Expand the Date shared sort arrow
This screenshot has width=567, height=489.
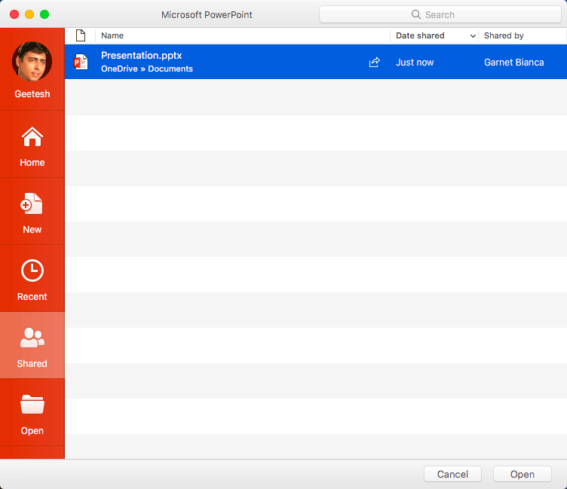point(473,36)
